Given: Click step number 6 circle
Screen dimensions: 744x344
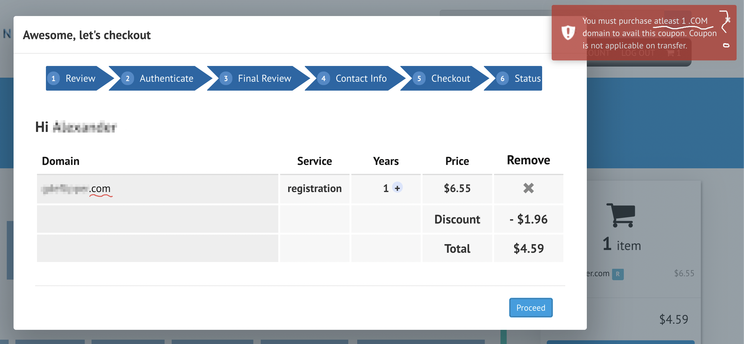Looking at the screenshot, I should (x=502, y=78).
